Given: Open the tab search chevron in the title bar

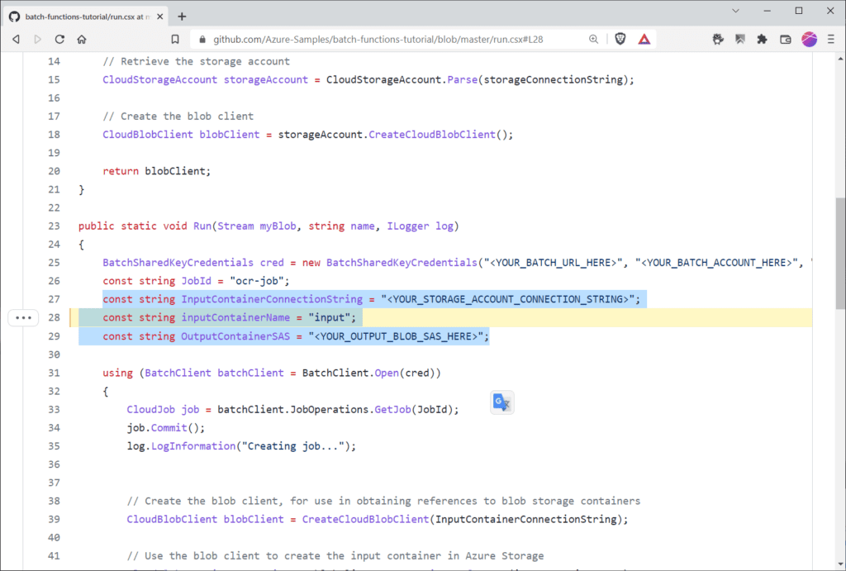Looking at the screenshot, I should 735,11.
